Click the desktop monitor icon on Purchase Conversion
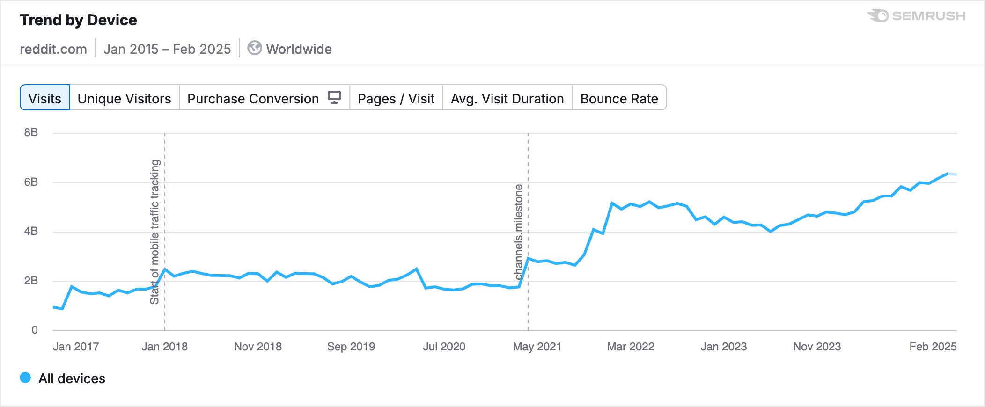 [334, 97]
